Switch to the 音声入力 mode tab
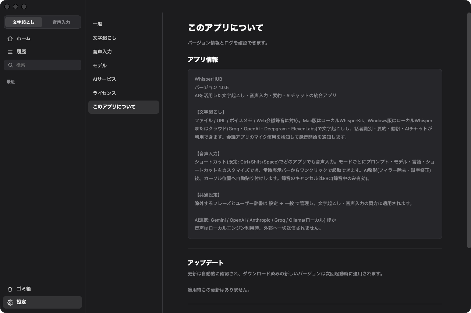This screenshot has width=471, height=313. (61, 22)
